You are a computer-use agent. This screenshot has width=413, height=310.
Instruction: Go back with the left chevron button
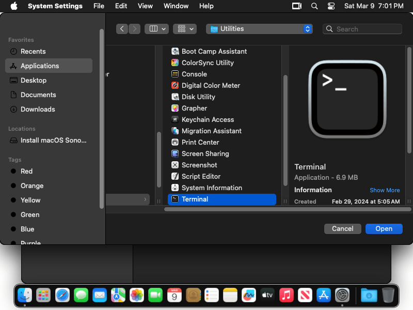(x=122, y=29)
